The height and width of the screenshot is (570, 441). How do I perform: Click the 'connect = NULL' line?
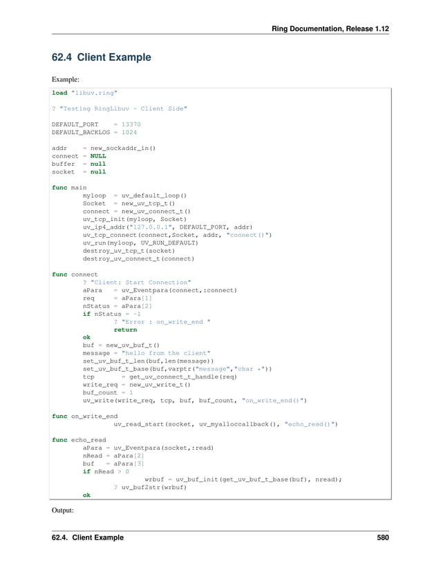coord(79,156)
